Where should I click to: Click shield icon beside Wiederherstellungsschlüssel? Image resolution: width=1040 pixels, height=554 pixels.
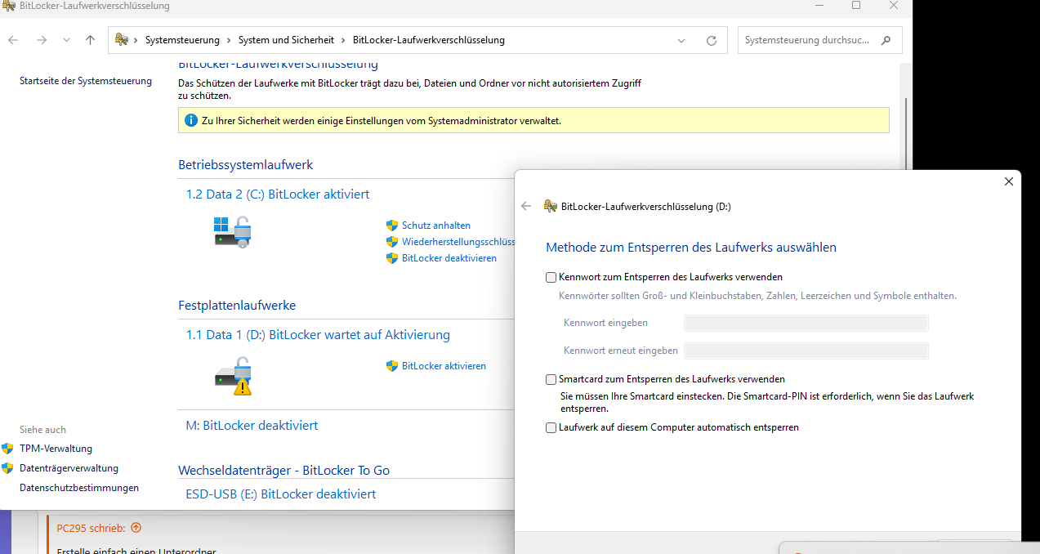(392, 242)
